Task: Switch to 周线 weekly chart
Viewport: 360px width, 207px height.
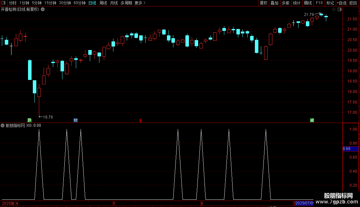Action: [103, 3]
